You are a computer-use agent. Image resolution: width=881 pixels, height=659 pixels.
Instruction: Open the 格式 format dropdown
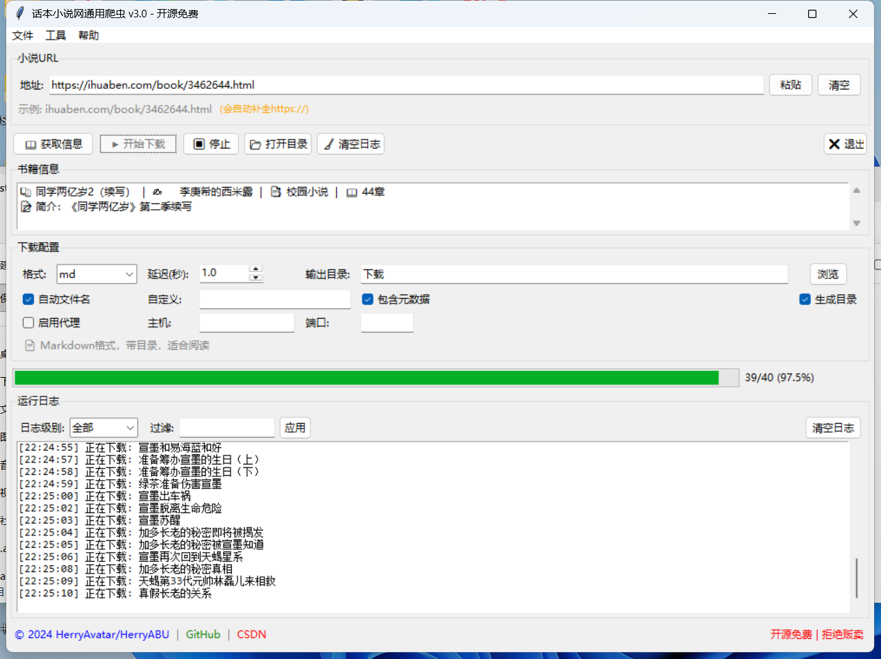tap(97, 274)
